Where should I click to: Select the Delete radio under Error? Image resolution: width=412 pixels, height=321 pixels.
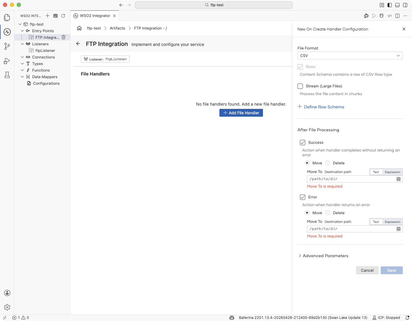[328, 213]
